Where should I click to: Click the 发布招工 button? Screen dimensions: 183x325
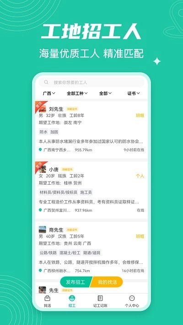click(x=76, y=282)
